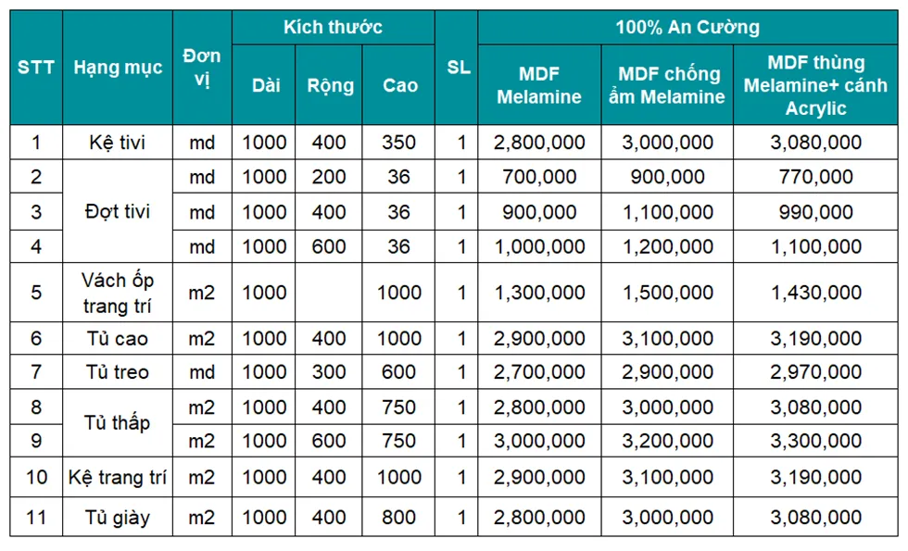
Task: Select the Kích thước merged header
Action: click(x=333, y=27)
